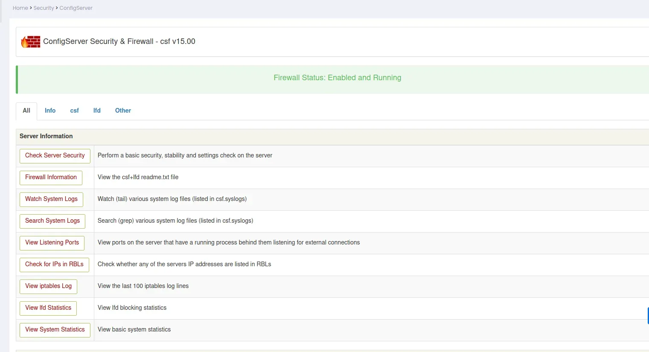
Task: Click description 'Watch (tail) various system log files'
Action: click(172, 199)
